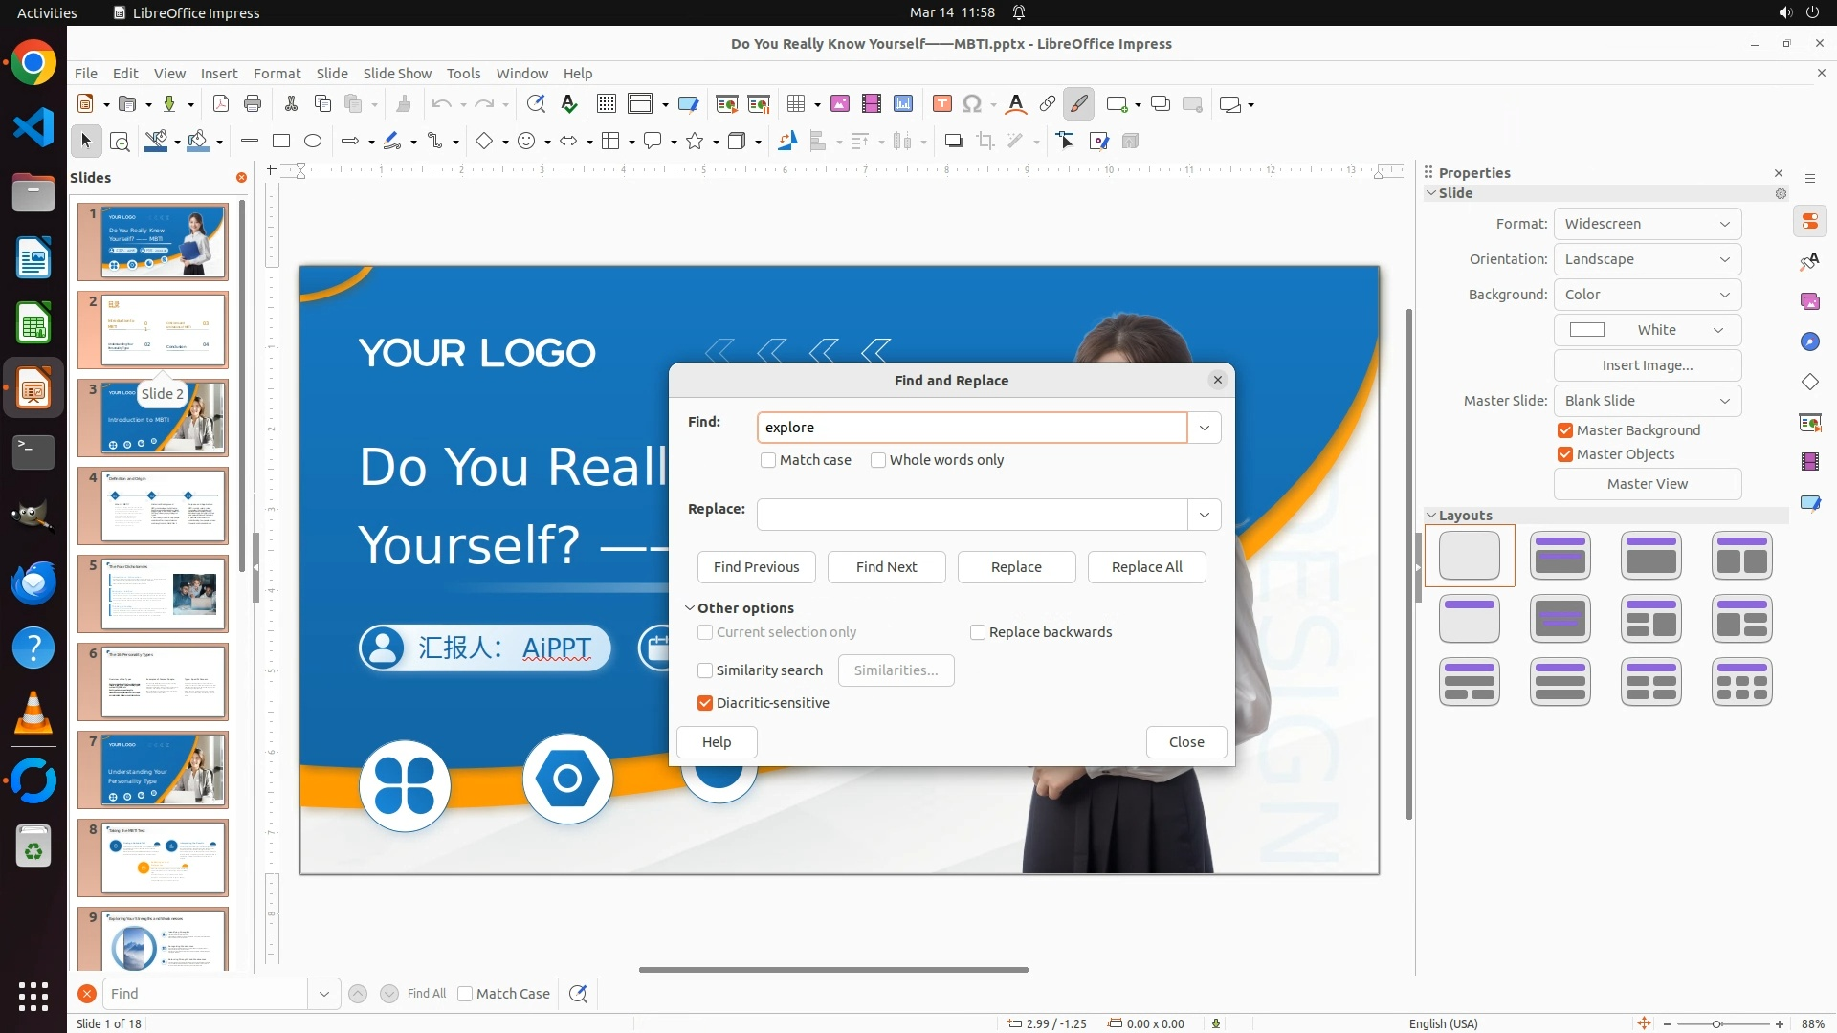Toggle the Shadow icon in drawing toolbar
The image size is (1837, 1033).
953,142
